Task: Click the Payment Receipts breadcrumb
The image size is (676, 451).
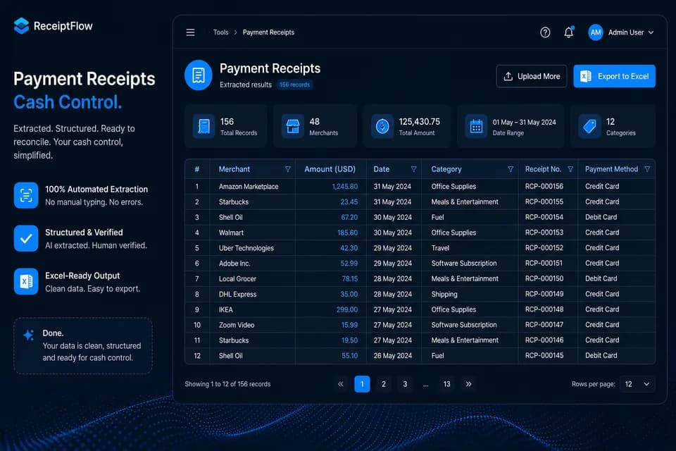Action: tap(268, 32)
